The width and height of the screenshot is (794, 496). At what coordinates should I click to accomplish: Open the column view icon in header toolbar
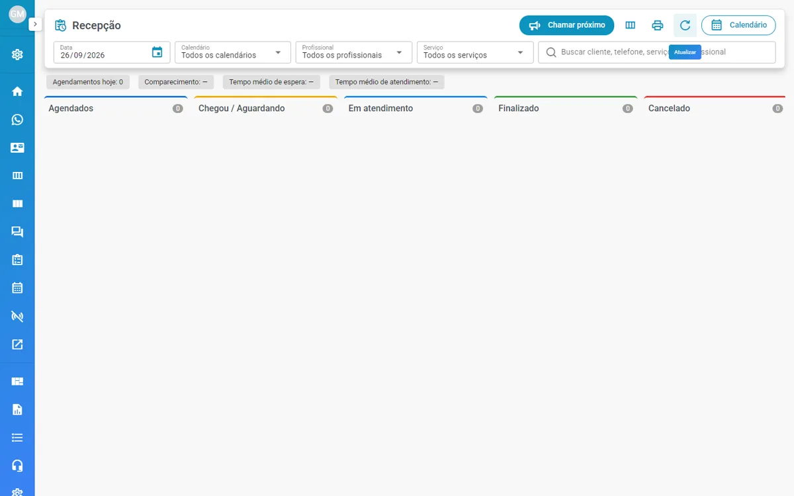click(x=630, y=25)
